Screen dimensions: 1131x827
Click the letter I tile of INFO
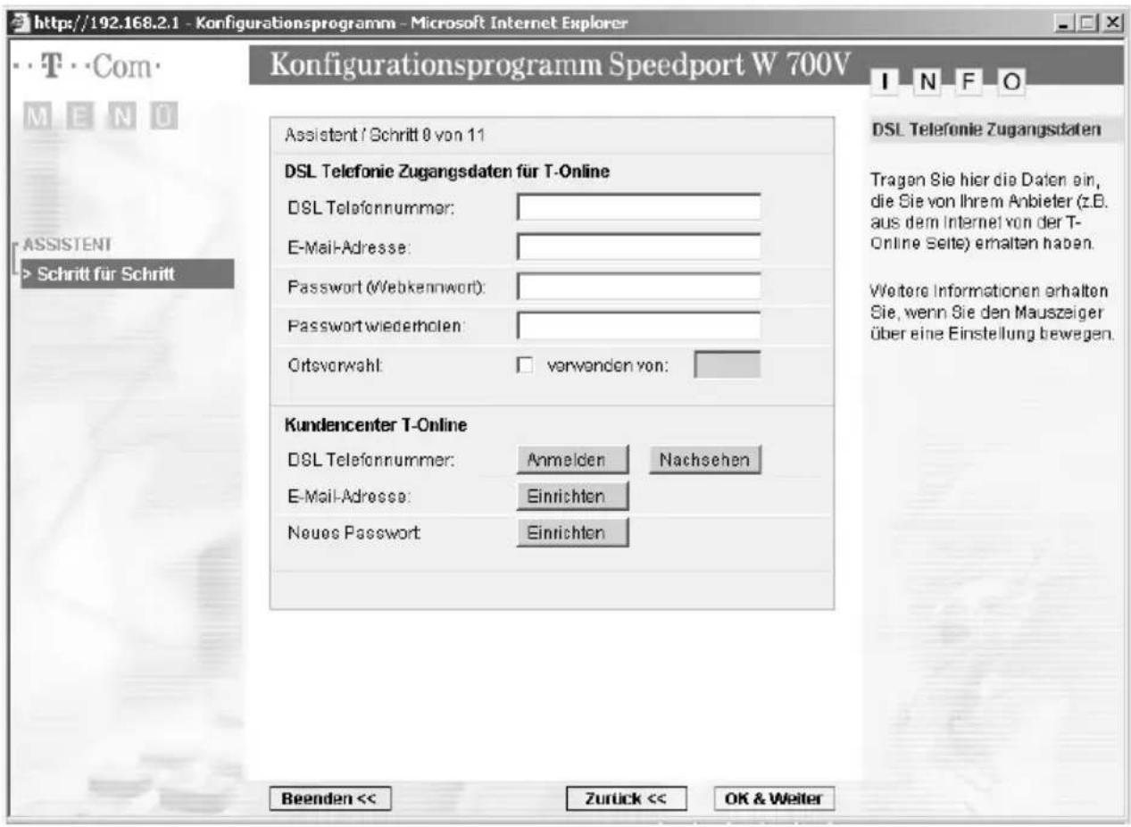(885, 81)
